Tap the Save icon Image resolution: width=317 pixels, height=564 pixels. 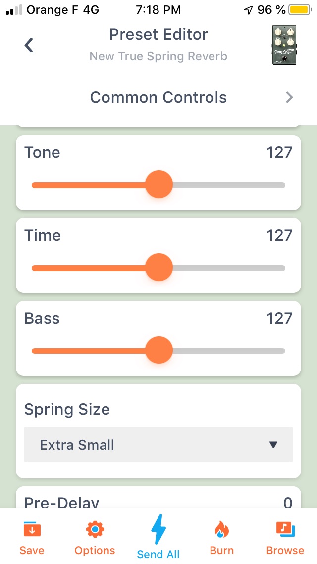point(32,530)
